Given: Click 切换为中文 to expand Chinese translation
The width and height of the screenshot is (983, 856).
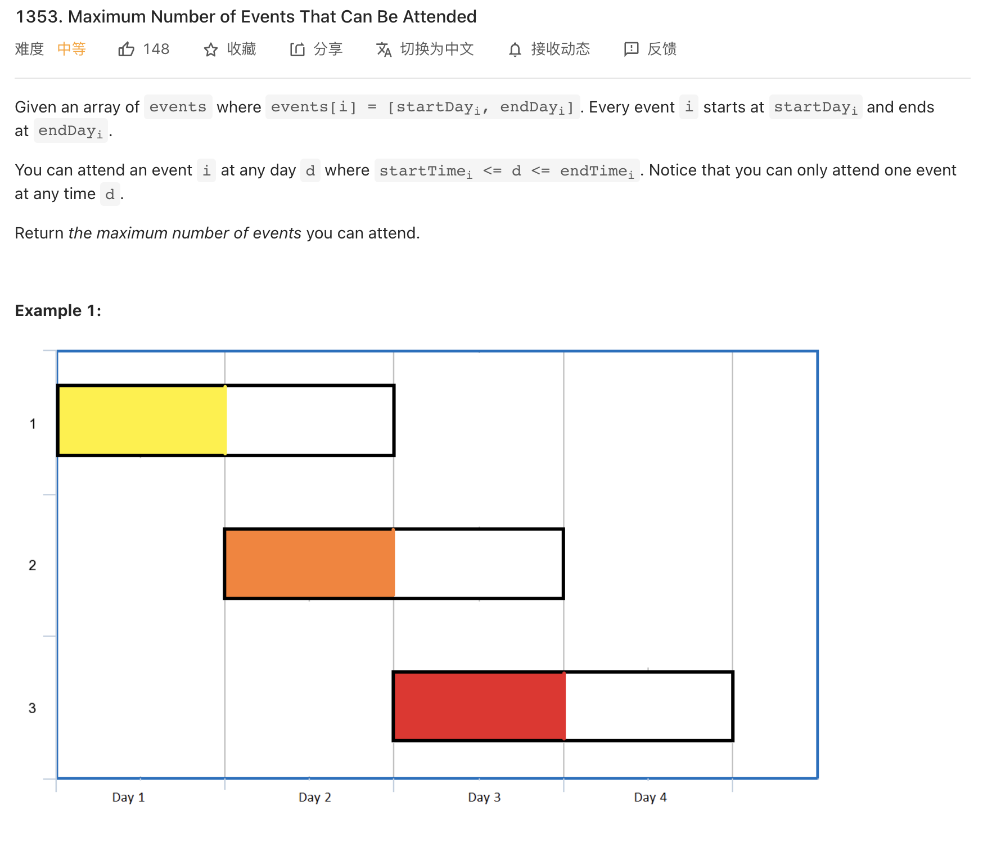Looking at the screenshot, I should coord(437,49).
